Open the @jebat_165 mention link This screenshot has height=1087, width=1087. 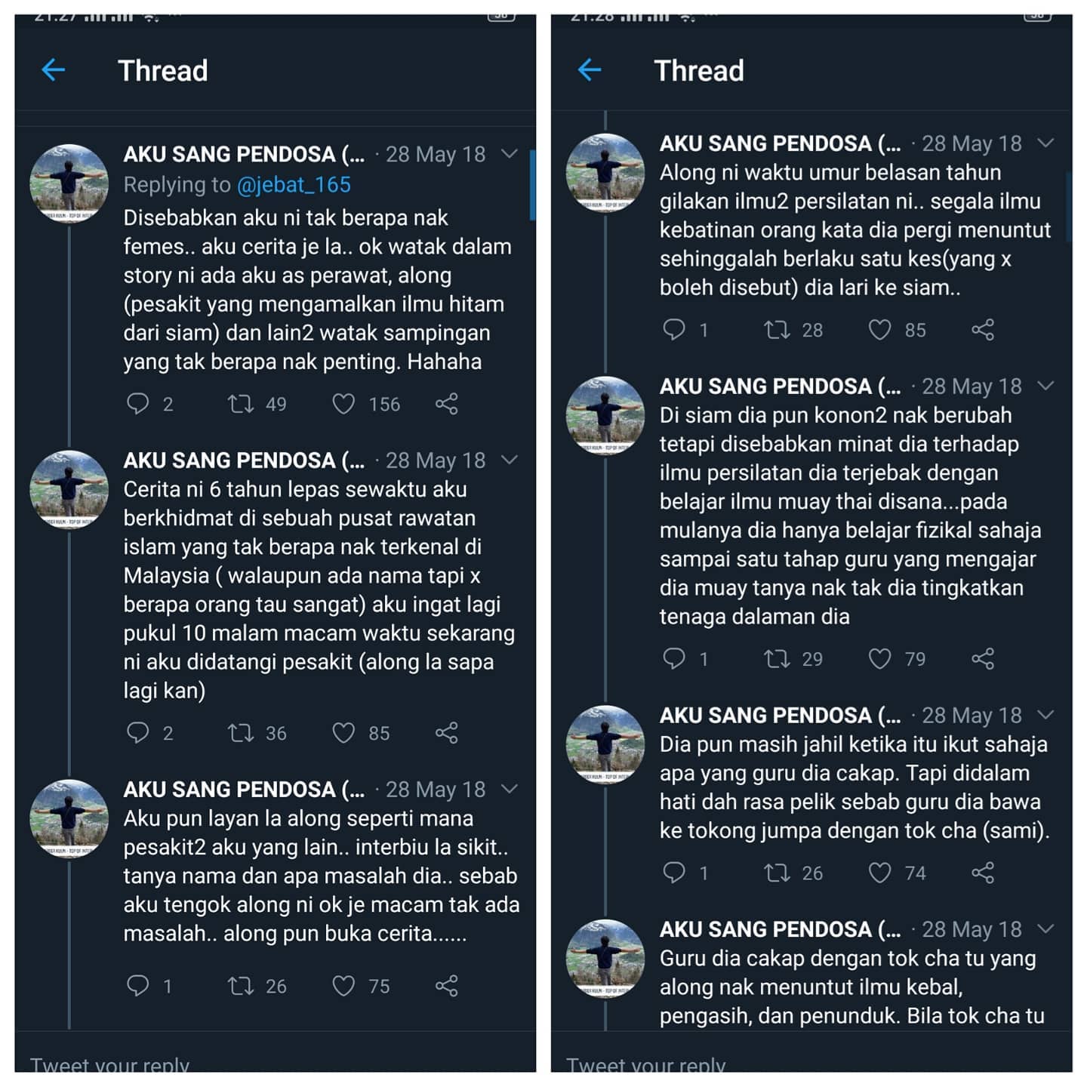click(294, 185)
